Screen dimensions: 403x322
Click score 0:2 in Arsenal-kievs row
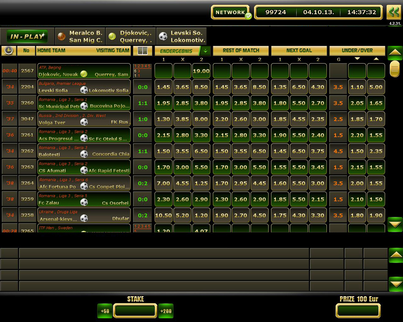coord(143,215)
